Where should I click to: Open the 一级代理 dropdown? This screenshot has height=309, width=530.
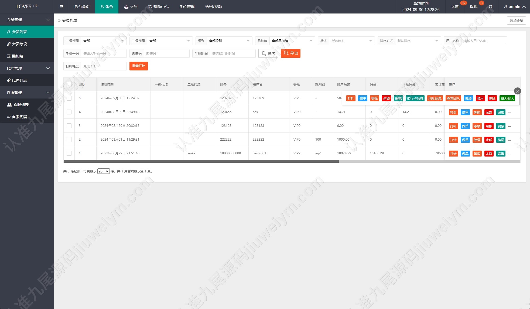click(104, 41)
